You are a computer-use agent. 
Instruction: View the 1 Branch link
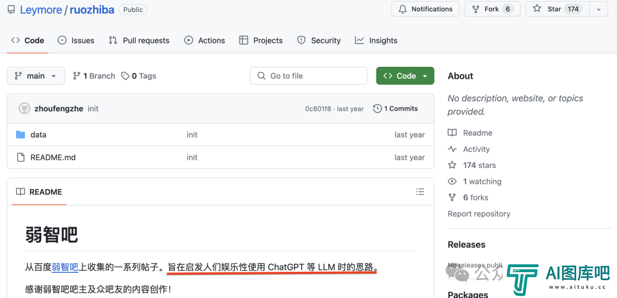click(x=94, y=76)
